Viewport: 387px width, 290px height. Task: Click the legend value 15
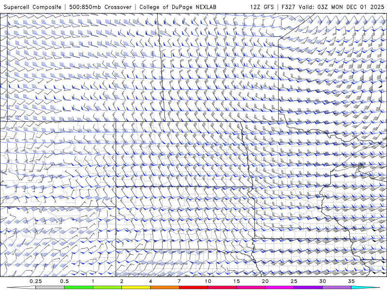pyautogui.click(x=237, y=281)
